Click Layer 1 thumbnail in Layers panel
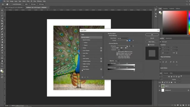This screenshot has width=190, height=107. pos(163,86)
